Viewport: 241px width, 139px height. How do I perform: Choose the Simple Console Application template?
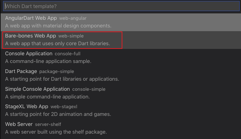click(121, 93)
